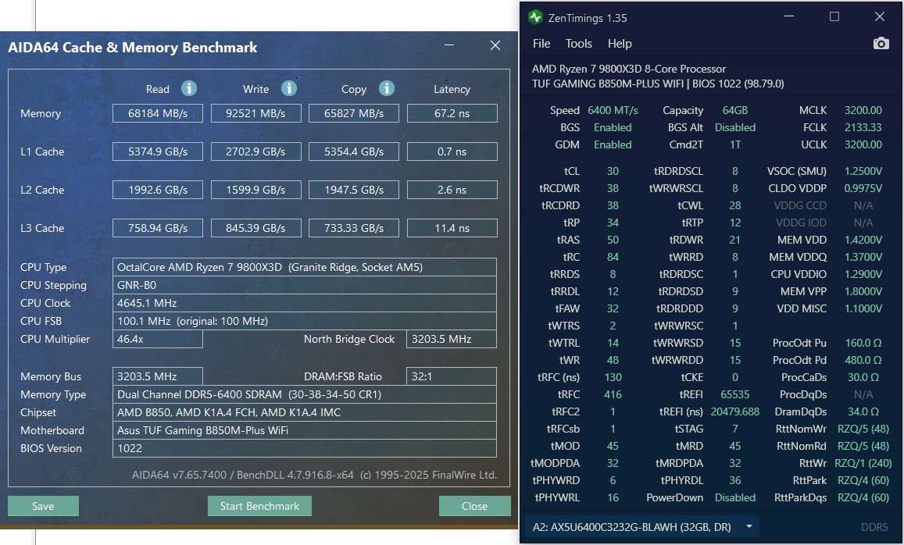904x545 pixels.
Task: Minimize the ZenTimings window
Action: point(789,16)
